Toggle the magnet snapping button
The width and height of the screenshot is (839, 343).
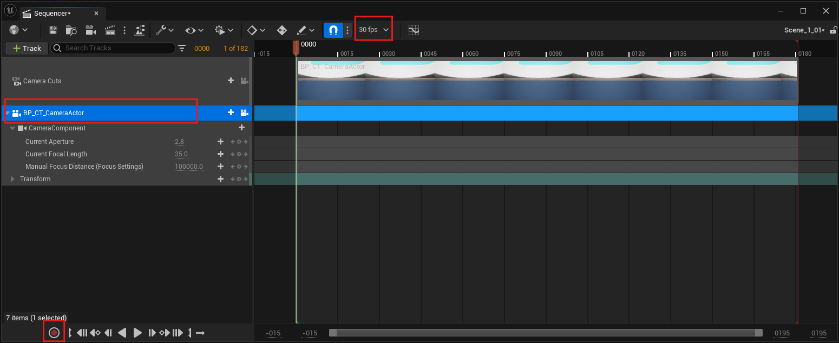[x=333, y=30]
